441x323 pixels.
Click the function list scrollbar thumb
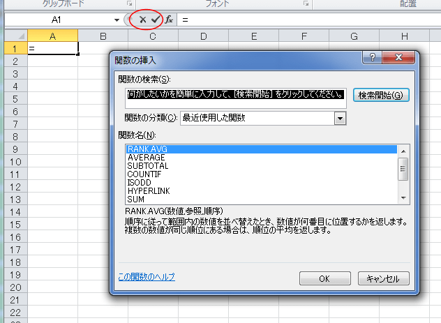[403, 169]
